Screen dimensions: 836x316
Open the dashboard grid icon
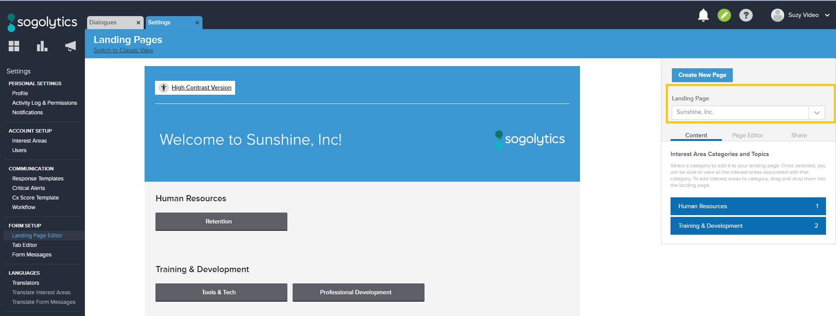14,46
